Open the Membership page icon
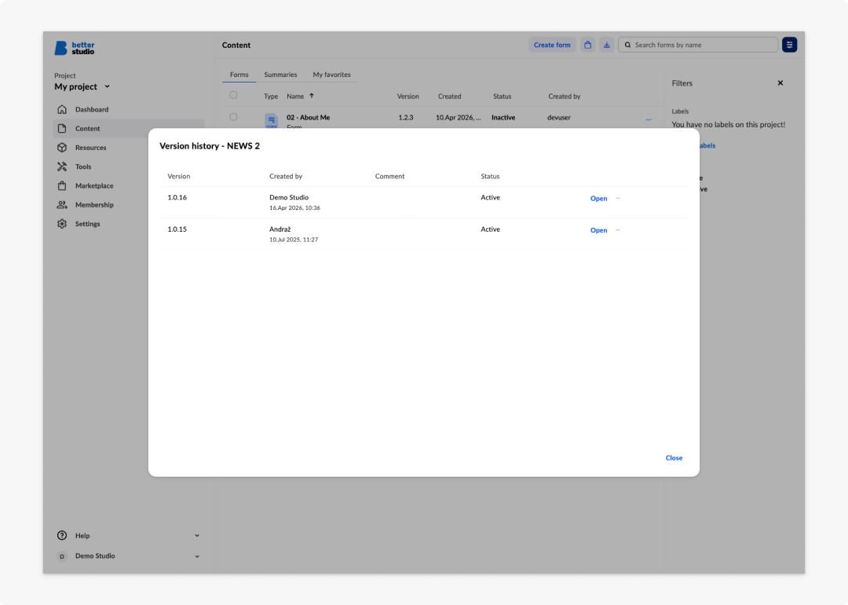The height and width of the screenshot is (605, 848). (x=62, y=204)
